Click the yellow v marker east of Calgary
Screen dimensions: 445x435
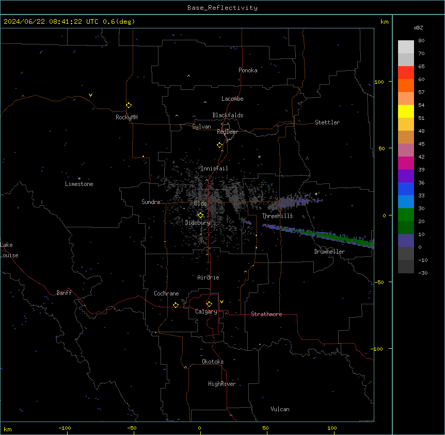tap(221, 302)
